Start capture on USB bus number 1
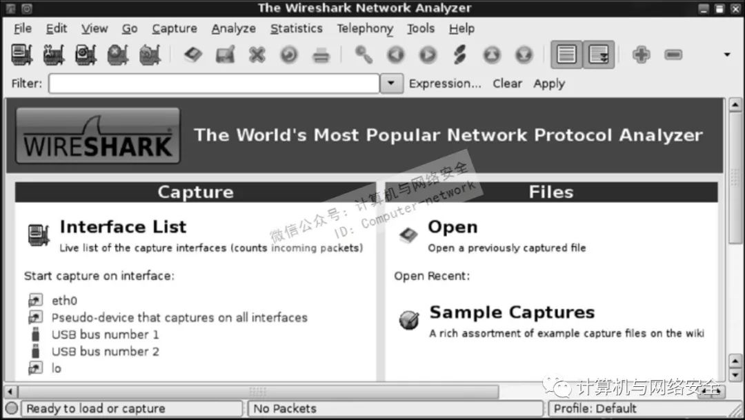The image size is (745, 420). [x=105, y=334]
